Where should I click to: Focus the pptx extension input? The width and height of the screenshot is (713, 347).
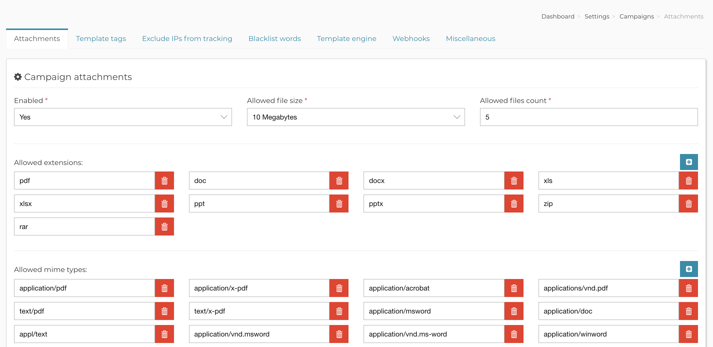click(434, 203)
